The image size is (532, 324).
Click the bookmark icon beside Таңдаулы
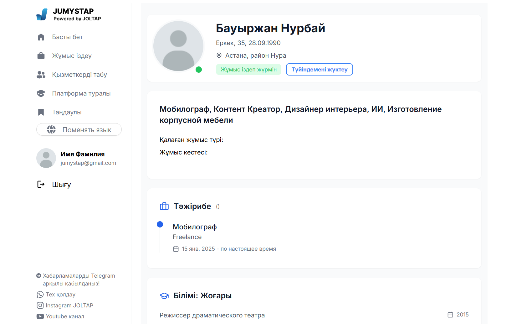[x=41, y=112]
